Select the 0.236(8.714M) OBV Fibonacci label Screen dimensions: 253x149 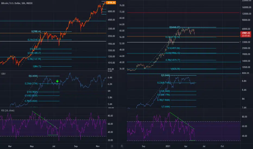pos(164,83)
